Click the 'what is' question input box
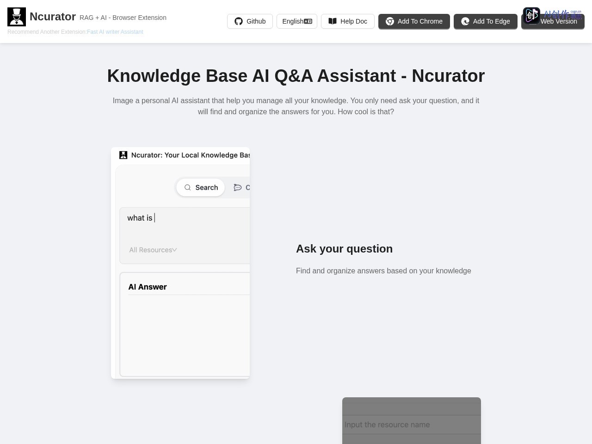The image size is (592, 444). (x=185, y=236)
